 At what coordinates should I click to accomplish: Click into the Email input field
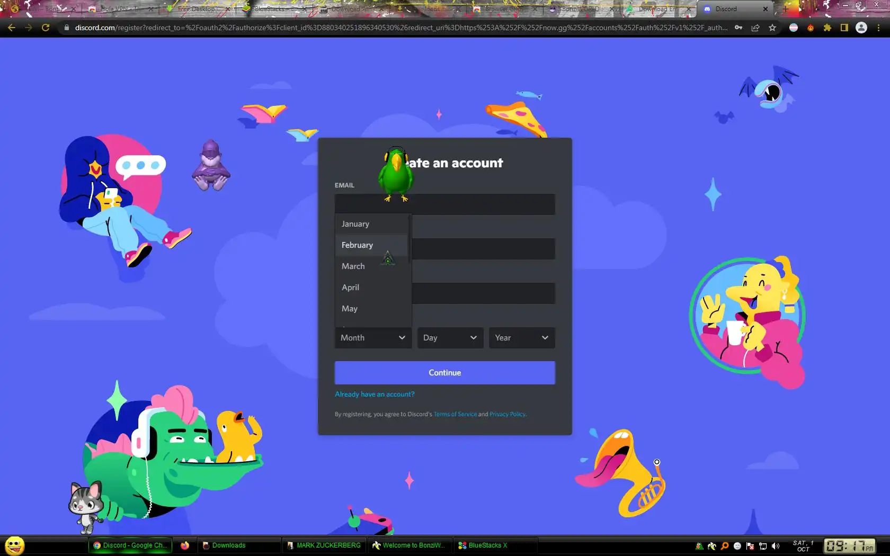pyautogui.click(x=445, y=204)
